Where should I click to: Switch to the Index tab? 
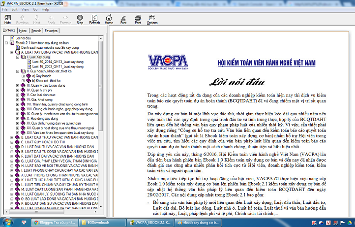click(x=23, y=31)
